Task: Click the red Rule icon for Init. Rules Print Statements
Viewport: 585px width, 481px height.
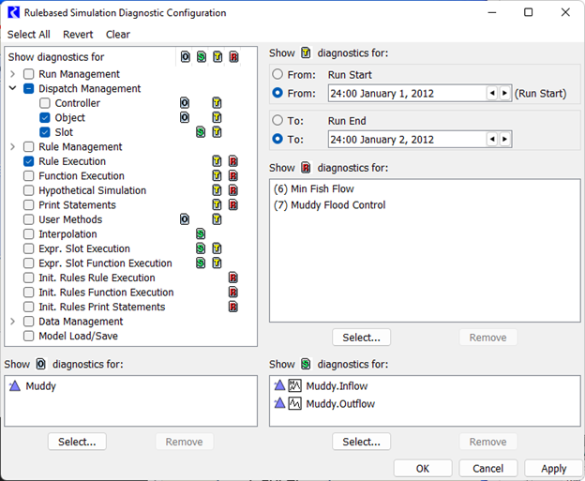Action: pos(233,307)
